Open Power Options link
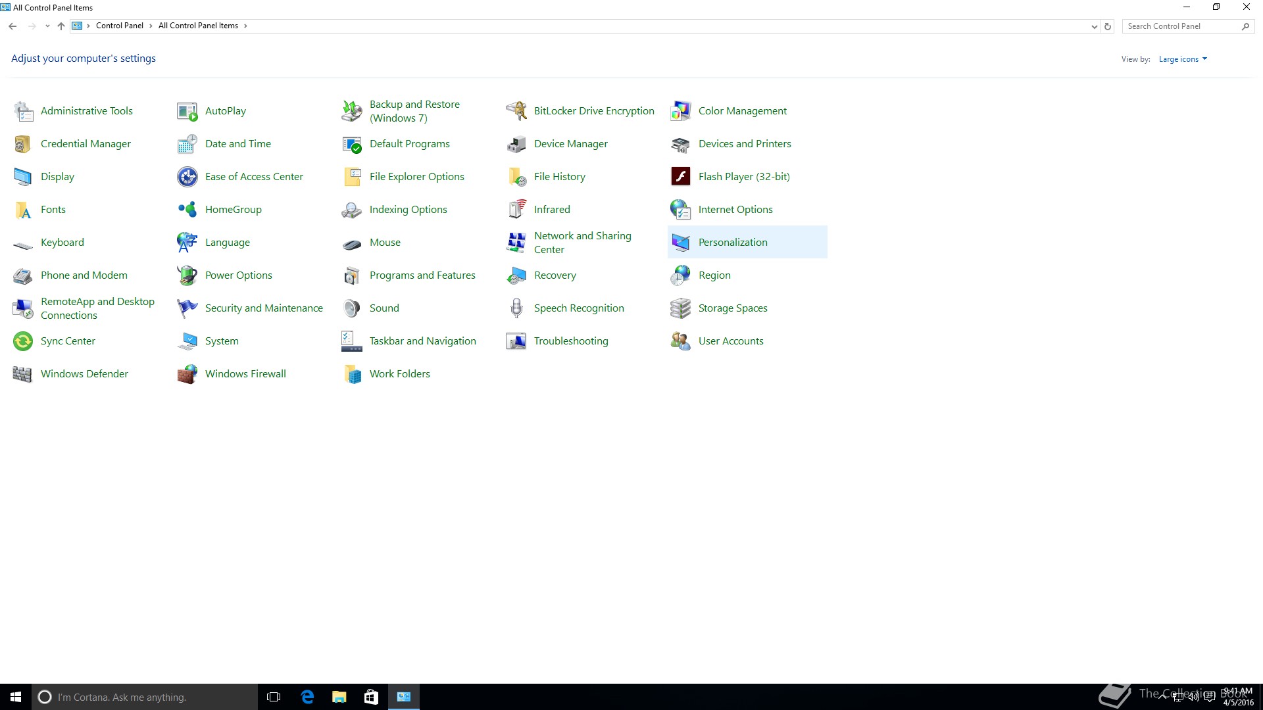This screenshot has width=1263, height=710. 239,275
